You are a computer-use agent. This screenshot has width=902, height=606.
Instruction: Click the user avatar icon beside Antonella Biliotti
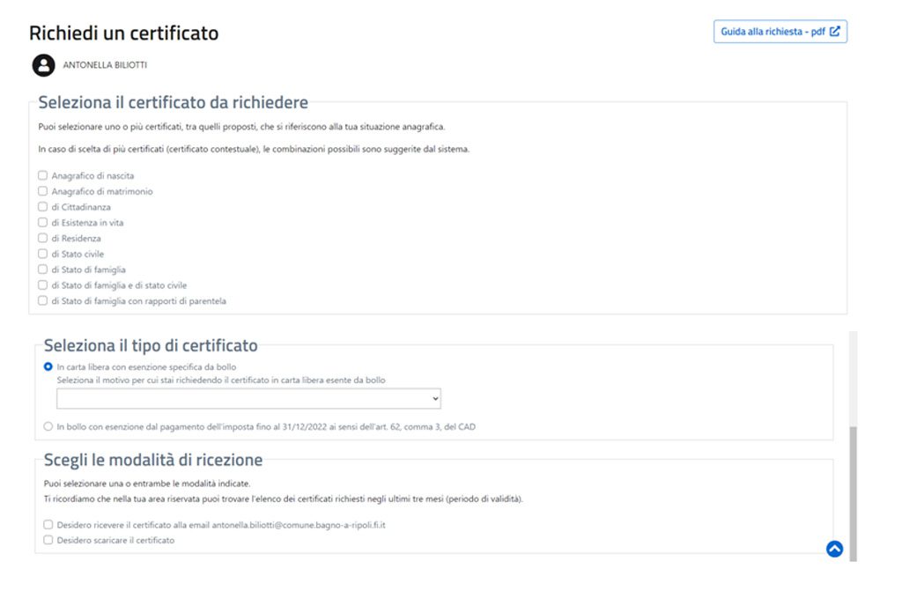point(44,65)
